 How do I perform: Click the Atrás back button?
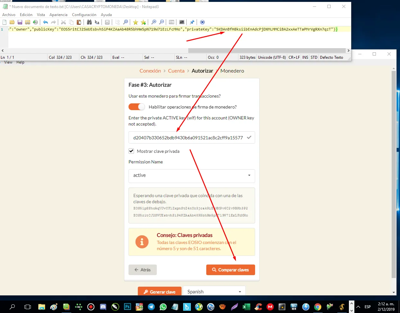(143, 270)
